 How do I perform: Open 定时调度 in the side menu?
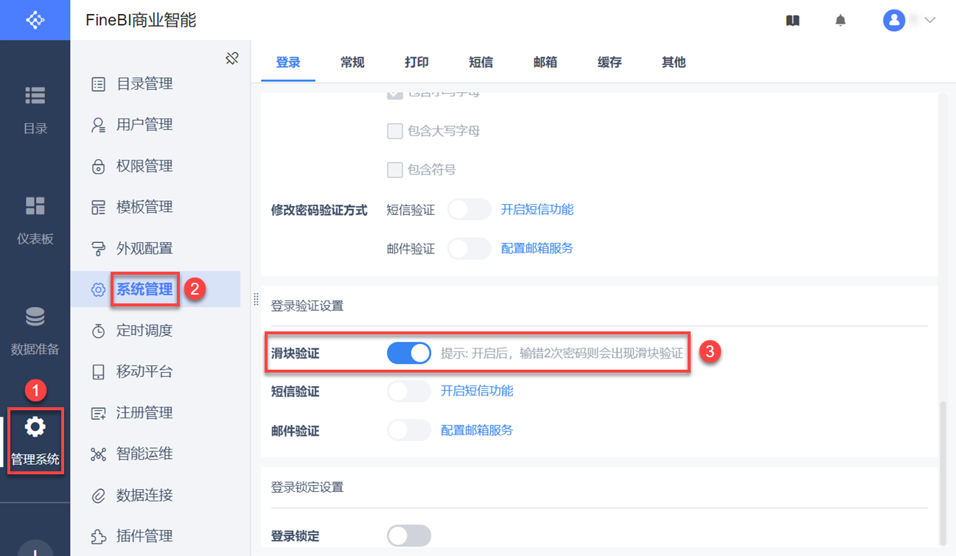point(144,331)
